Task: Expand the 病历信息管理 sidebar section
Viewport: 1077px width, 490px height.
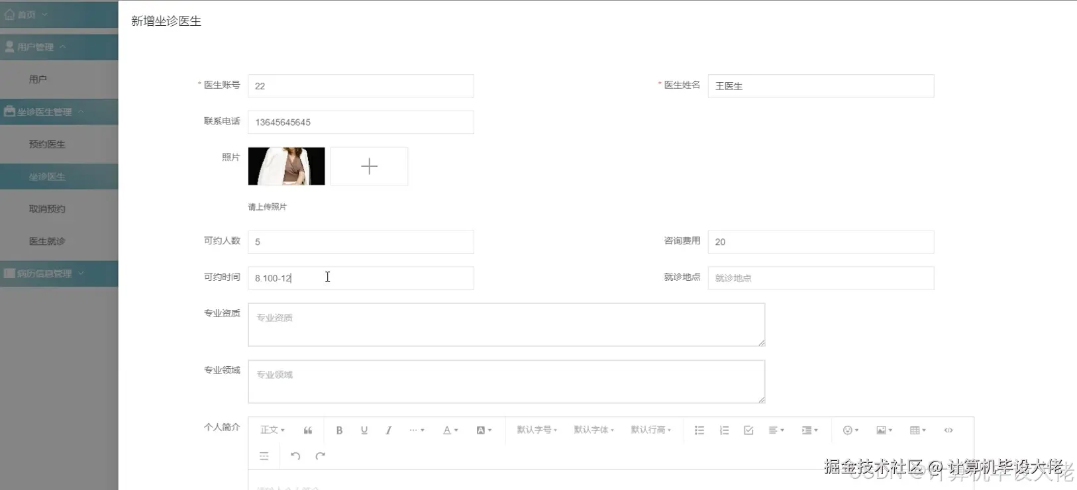Action: click(x=59, y=273)
